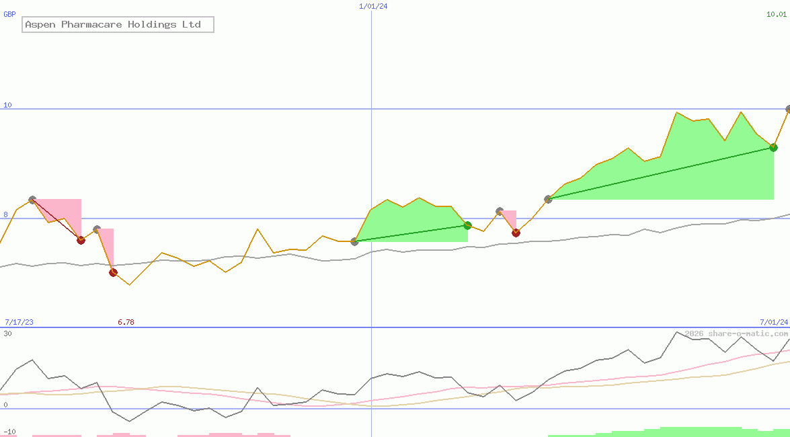Click the 8 price gridline label

(x=5, y=214)
